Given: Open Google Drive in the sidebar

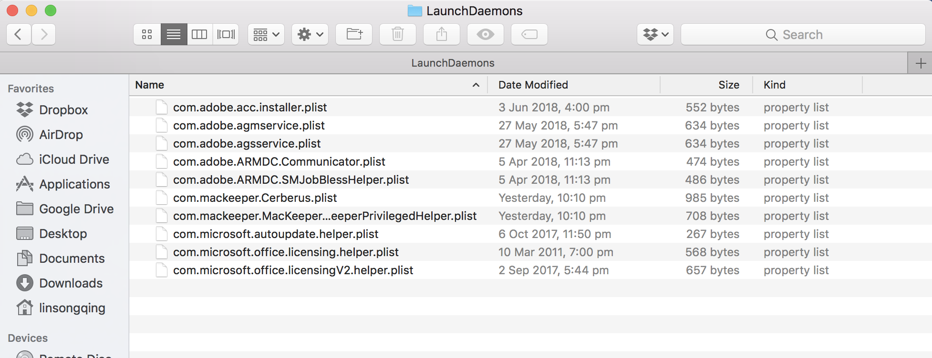Looking at the screenshot, I should pos(65,209).
